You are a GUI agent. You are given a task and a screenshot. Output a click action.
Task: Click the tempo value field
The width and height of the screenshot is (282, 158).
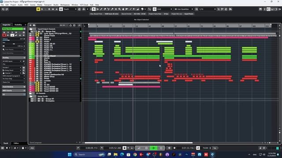206,148
